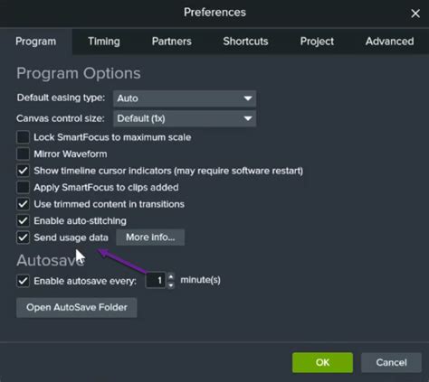Screen dimensions: 429x382
Task: Toggle the Enable autosave checkbox
Action: click(x=23, y=281)
